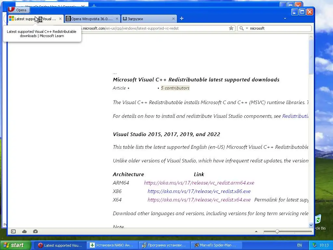Click the Architecture column header

(128, 174)
